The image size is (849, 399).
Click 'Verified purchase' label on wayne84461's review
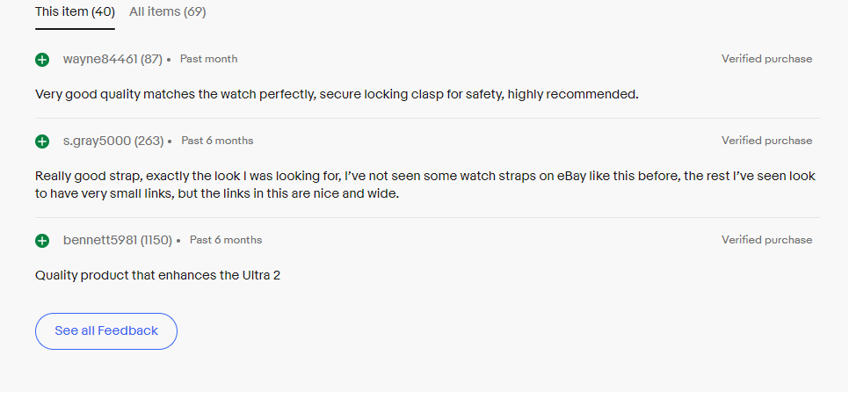[766, 60]
